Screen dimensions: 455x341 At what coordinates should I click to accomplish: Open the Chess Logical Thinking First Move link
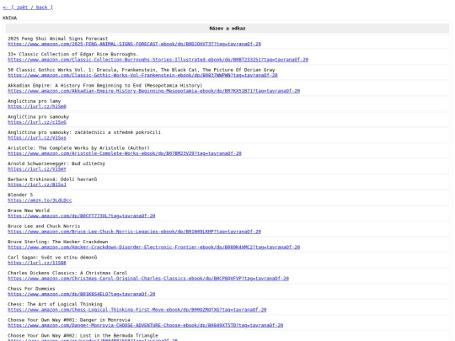pyautogui.click(x=137, y=310)
